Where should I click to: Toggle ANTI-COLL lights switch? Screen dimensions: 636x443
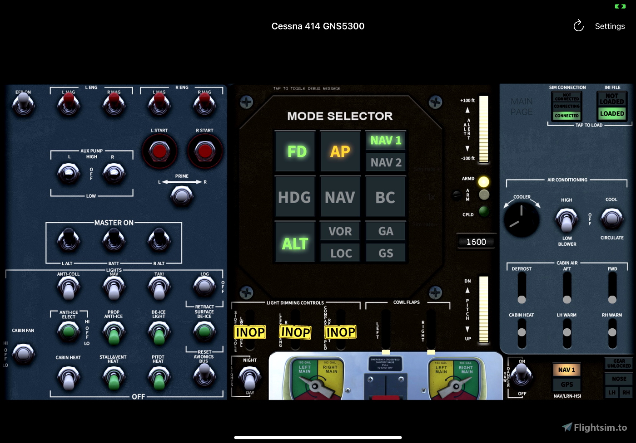point(69,288)
